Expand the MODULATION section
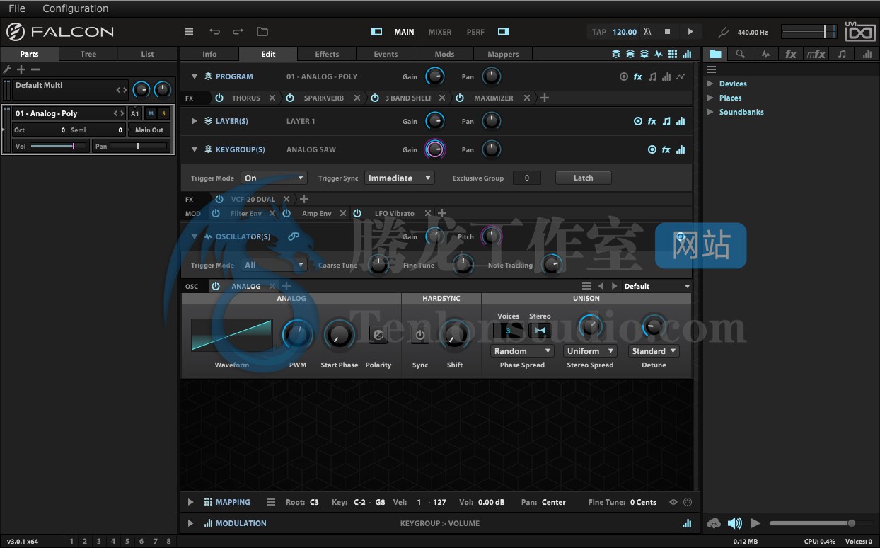This screenshot has width=880, height=548. (190, 523)
